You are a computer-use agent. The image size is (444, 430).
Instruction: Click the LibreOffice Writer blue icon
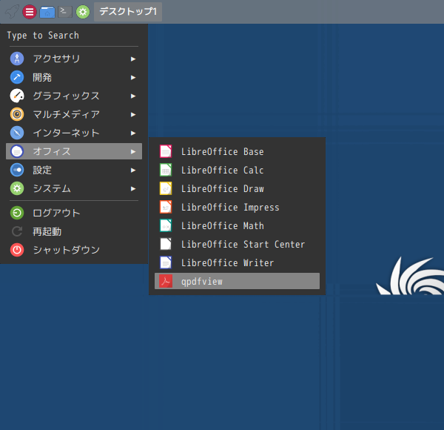pyautogui.click(x=166, y=262)
